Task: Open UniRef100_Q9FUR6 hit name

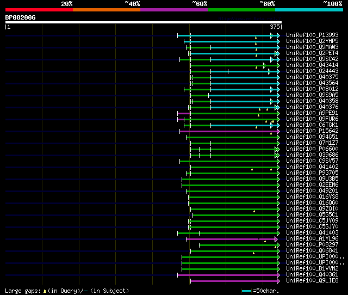Action: [x=312, y=119]
